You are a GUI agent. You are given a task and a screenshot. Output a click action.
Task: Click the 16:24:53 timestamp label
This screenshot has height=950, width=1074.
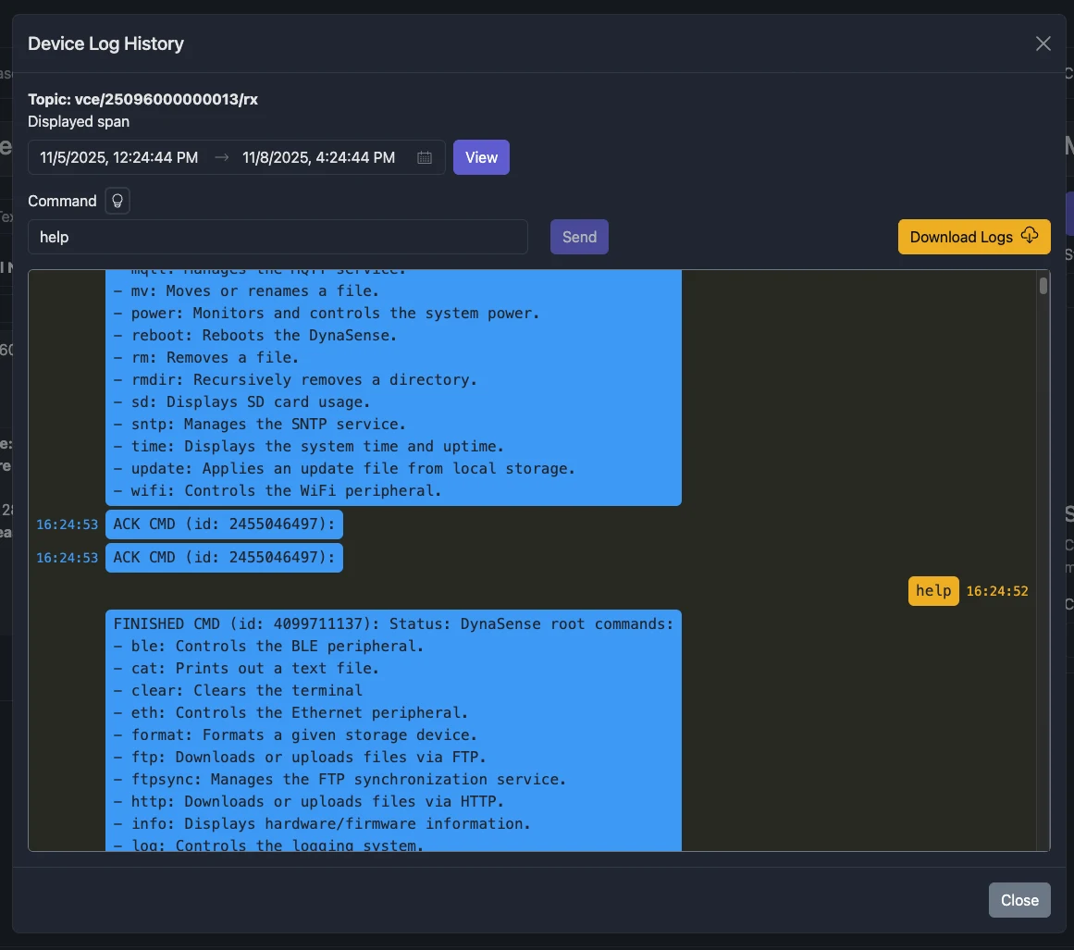67,524
